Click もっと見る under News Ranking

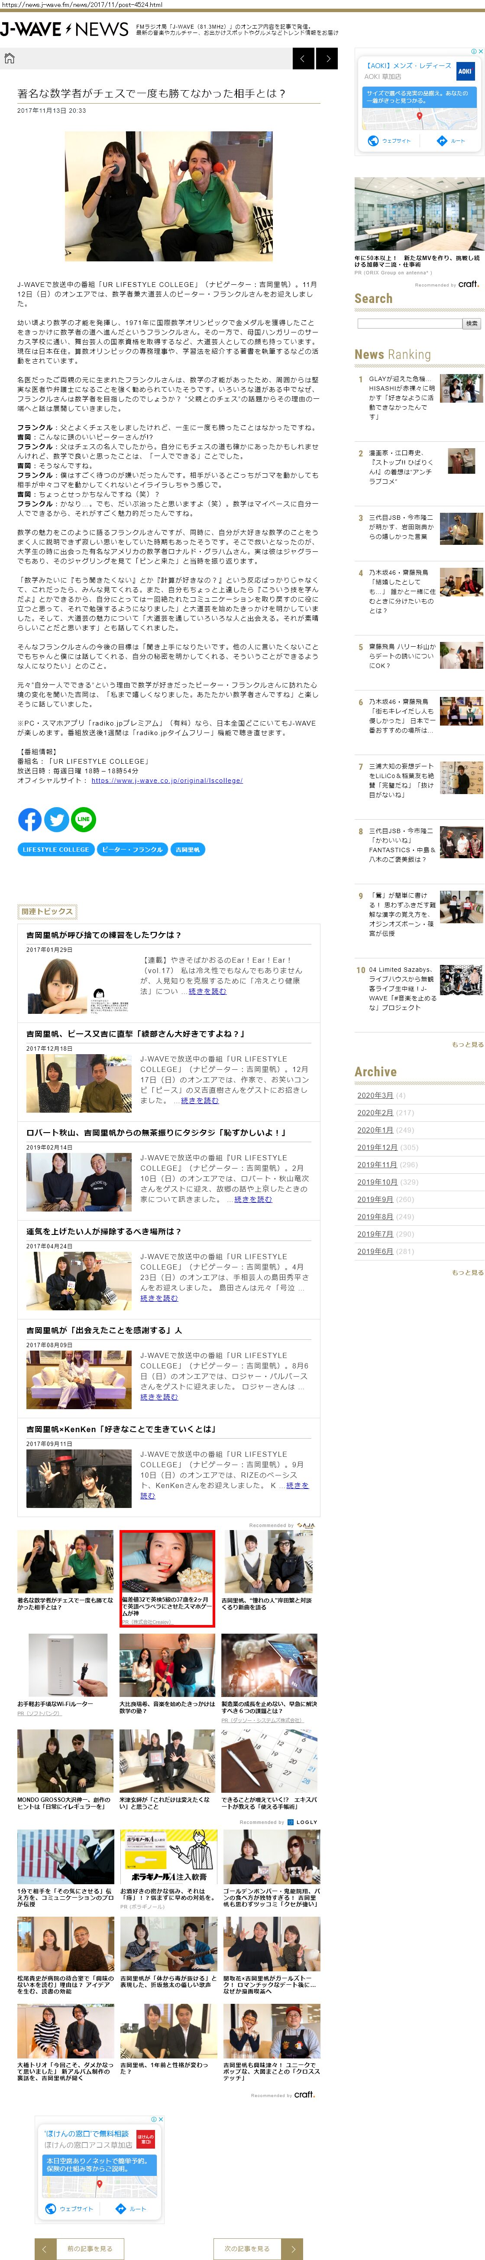pyautogui.click(x=466, y=1044)
